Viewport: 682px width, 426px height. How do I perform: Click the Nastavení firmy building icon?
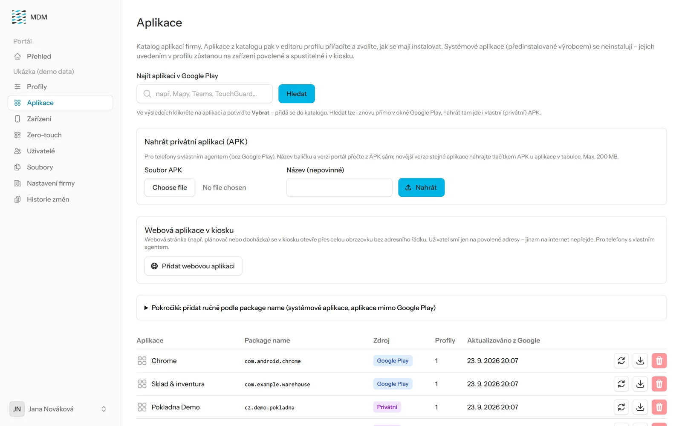tap(17, 183)
